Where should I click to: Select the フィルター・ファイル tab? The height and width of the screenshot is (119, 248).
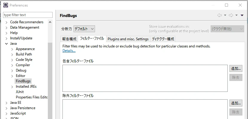click(x=92, y=38)
